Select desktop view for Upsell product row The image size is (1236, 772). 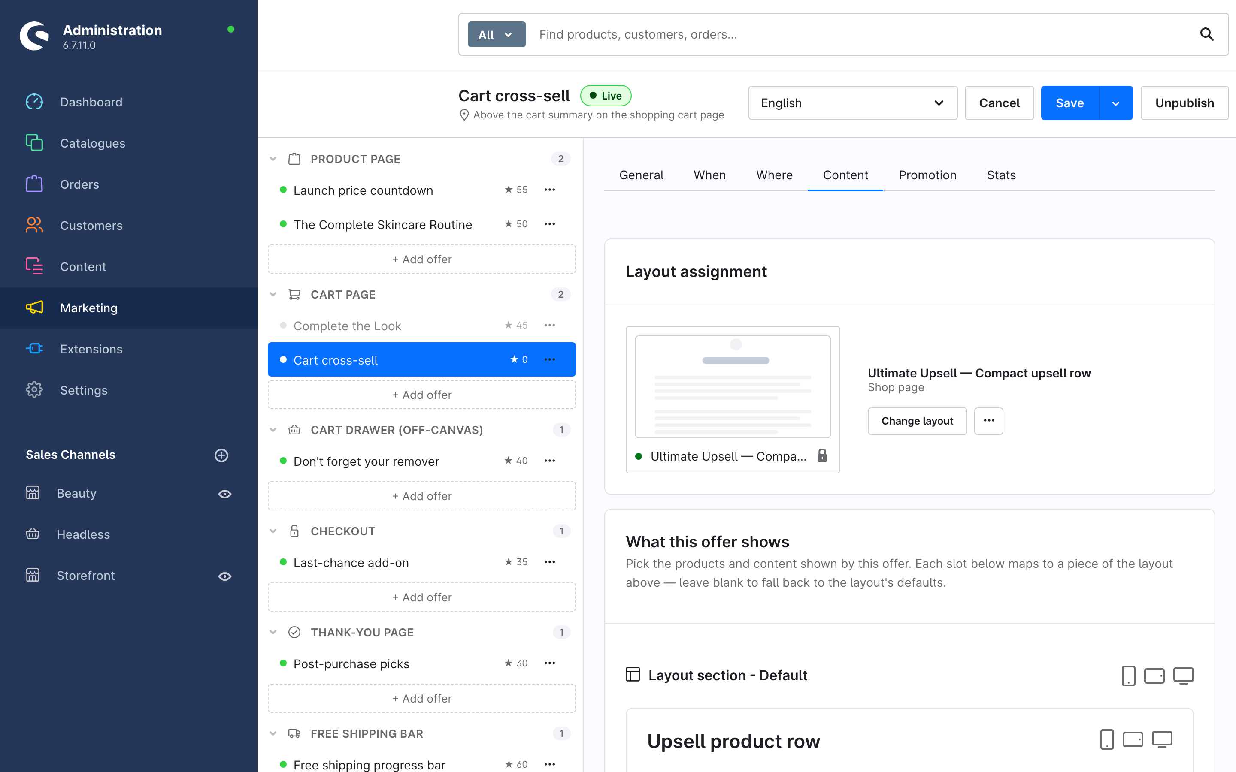point(1161,739)
